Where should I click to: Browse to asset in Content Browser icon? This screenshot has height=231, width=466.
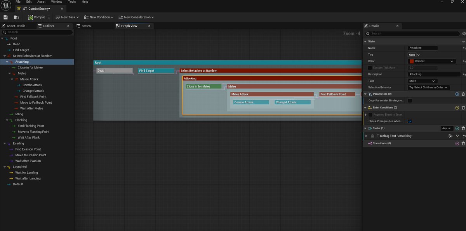[x=16, y=17]
